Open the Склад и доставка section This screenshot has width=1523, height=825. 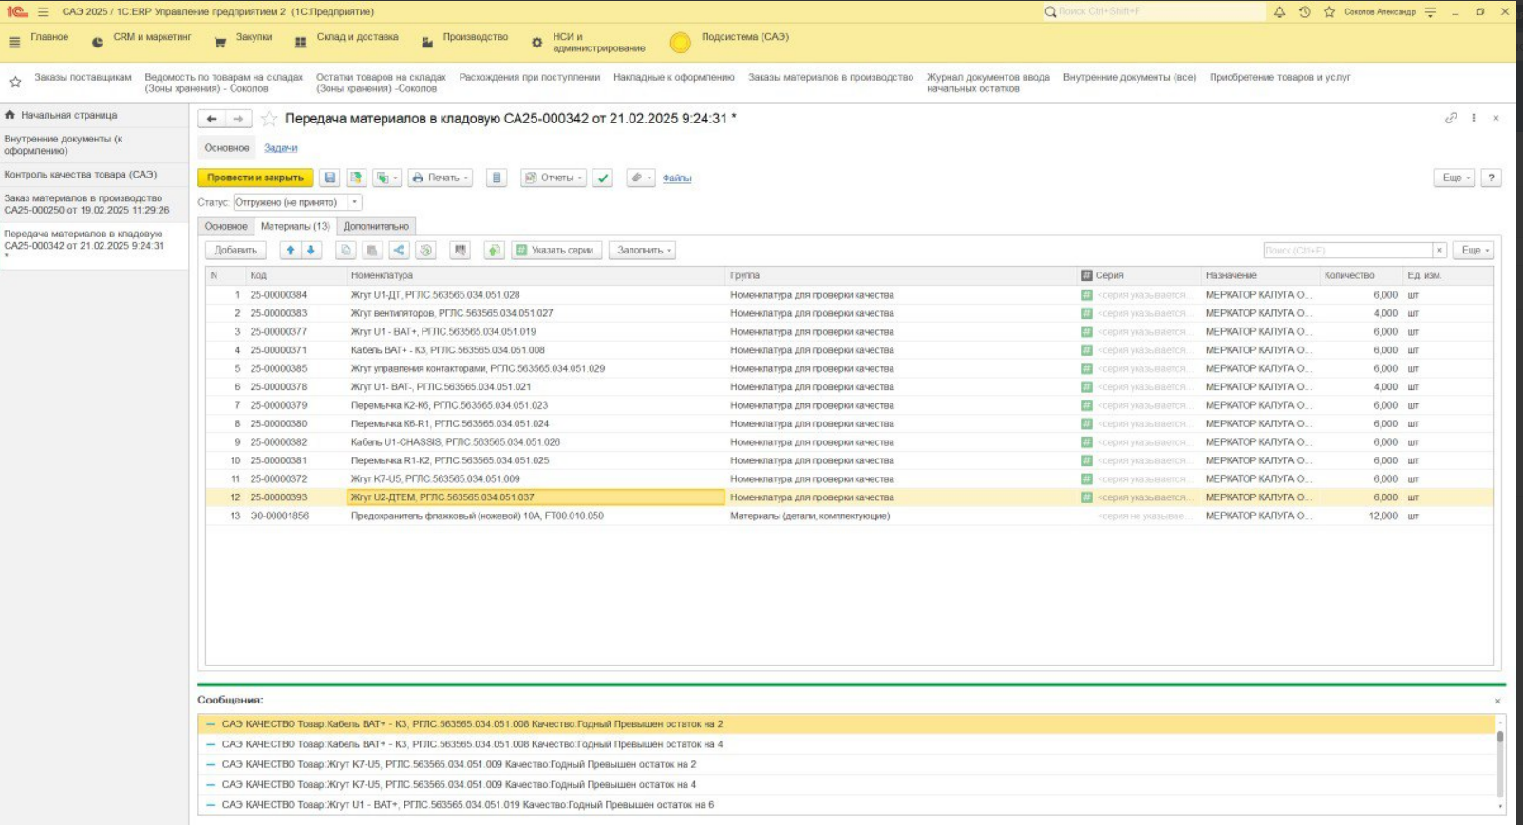348,42
